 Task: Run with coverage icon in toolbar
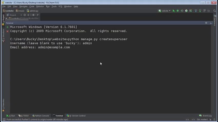[x=182, y=11]
